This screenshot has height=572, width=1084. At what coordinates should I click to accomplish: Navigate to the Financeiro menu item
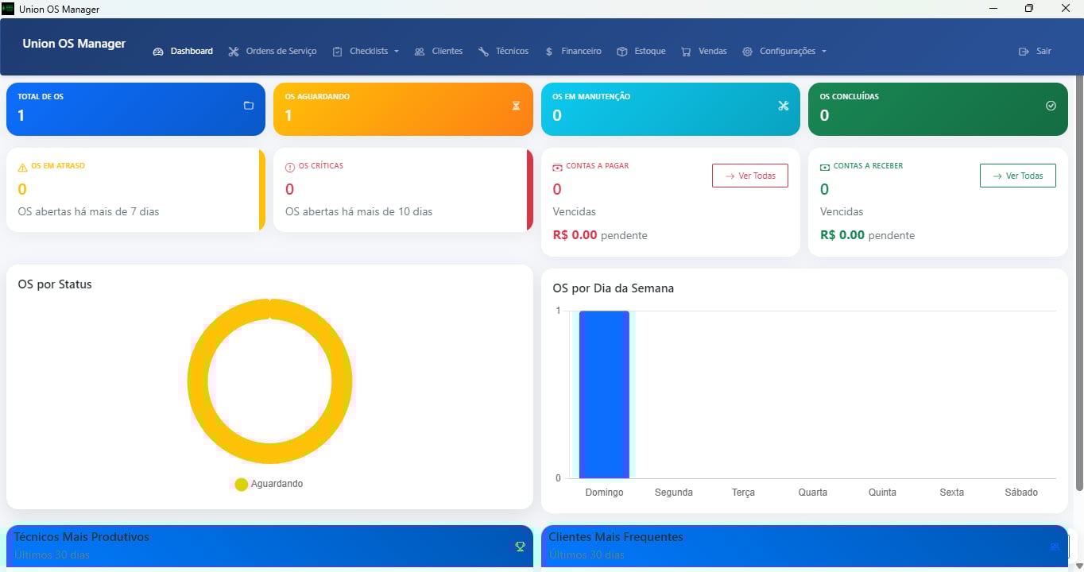pyautogui.click(x=573, y=52)
